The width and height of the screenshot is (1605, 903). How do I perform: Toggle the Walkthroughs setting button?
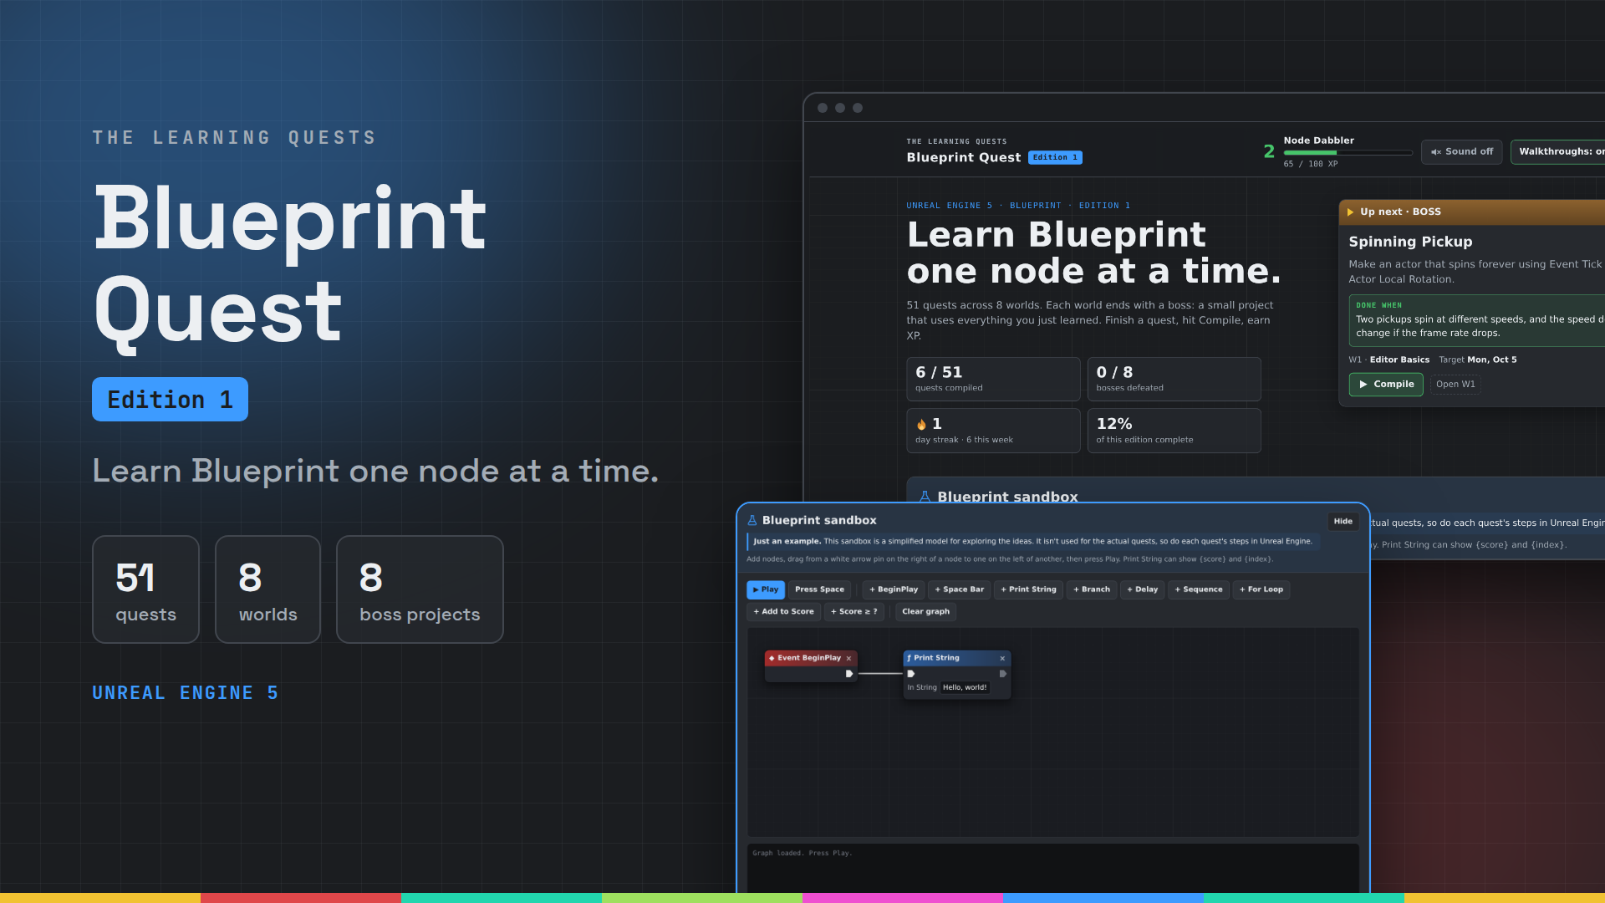(1557, 151)
